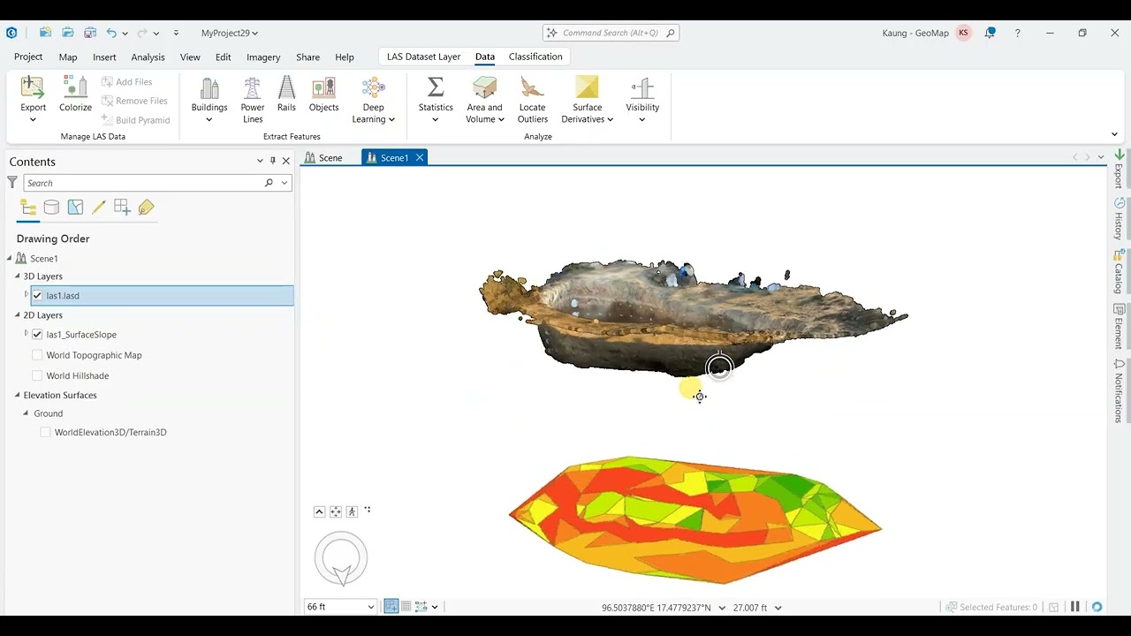This screenshot has width=1131, height=636.
Task: Check WorldElevation3D/Terrain3D surface
Action: 45,432
